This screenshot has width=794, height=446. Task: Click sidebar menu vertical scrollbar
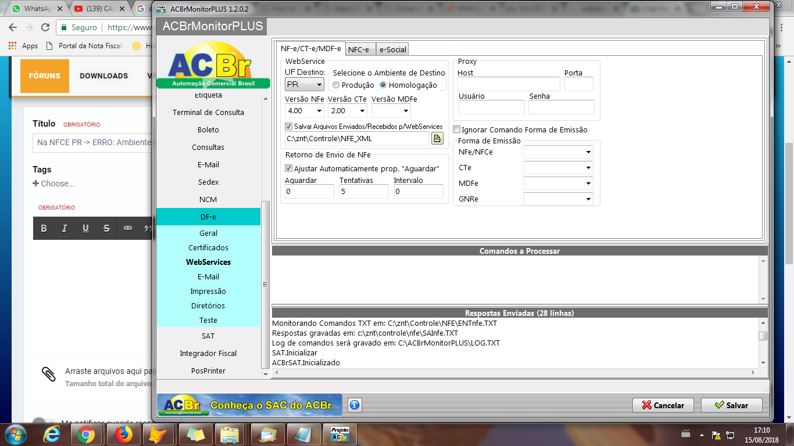266,285
